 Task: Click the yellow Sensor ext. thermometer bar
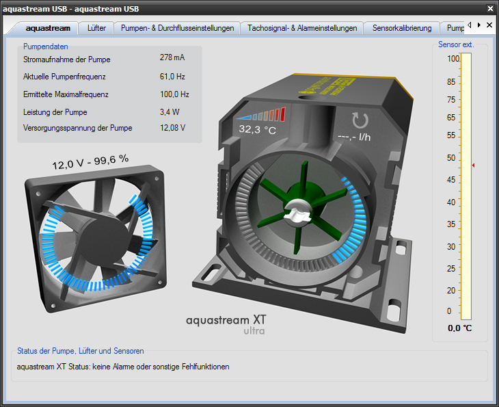[466, 186]
